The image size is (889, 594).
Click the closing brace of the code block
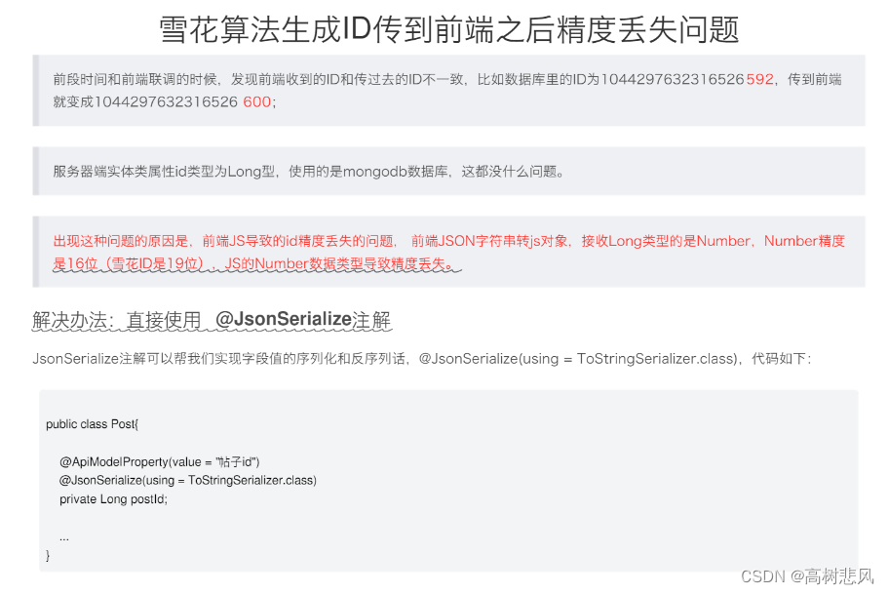tap(48, 555)
